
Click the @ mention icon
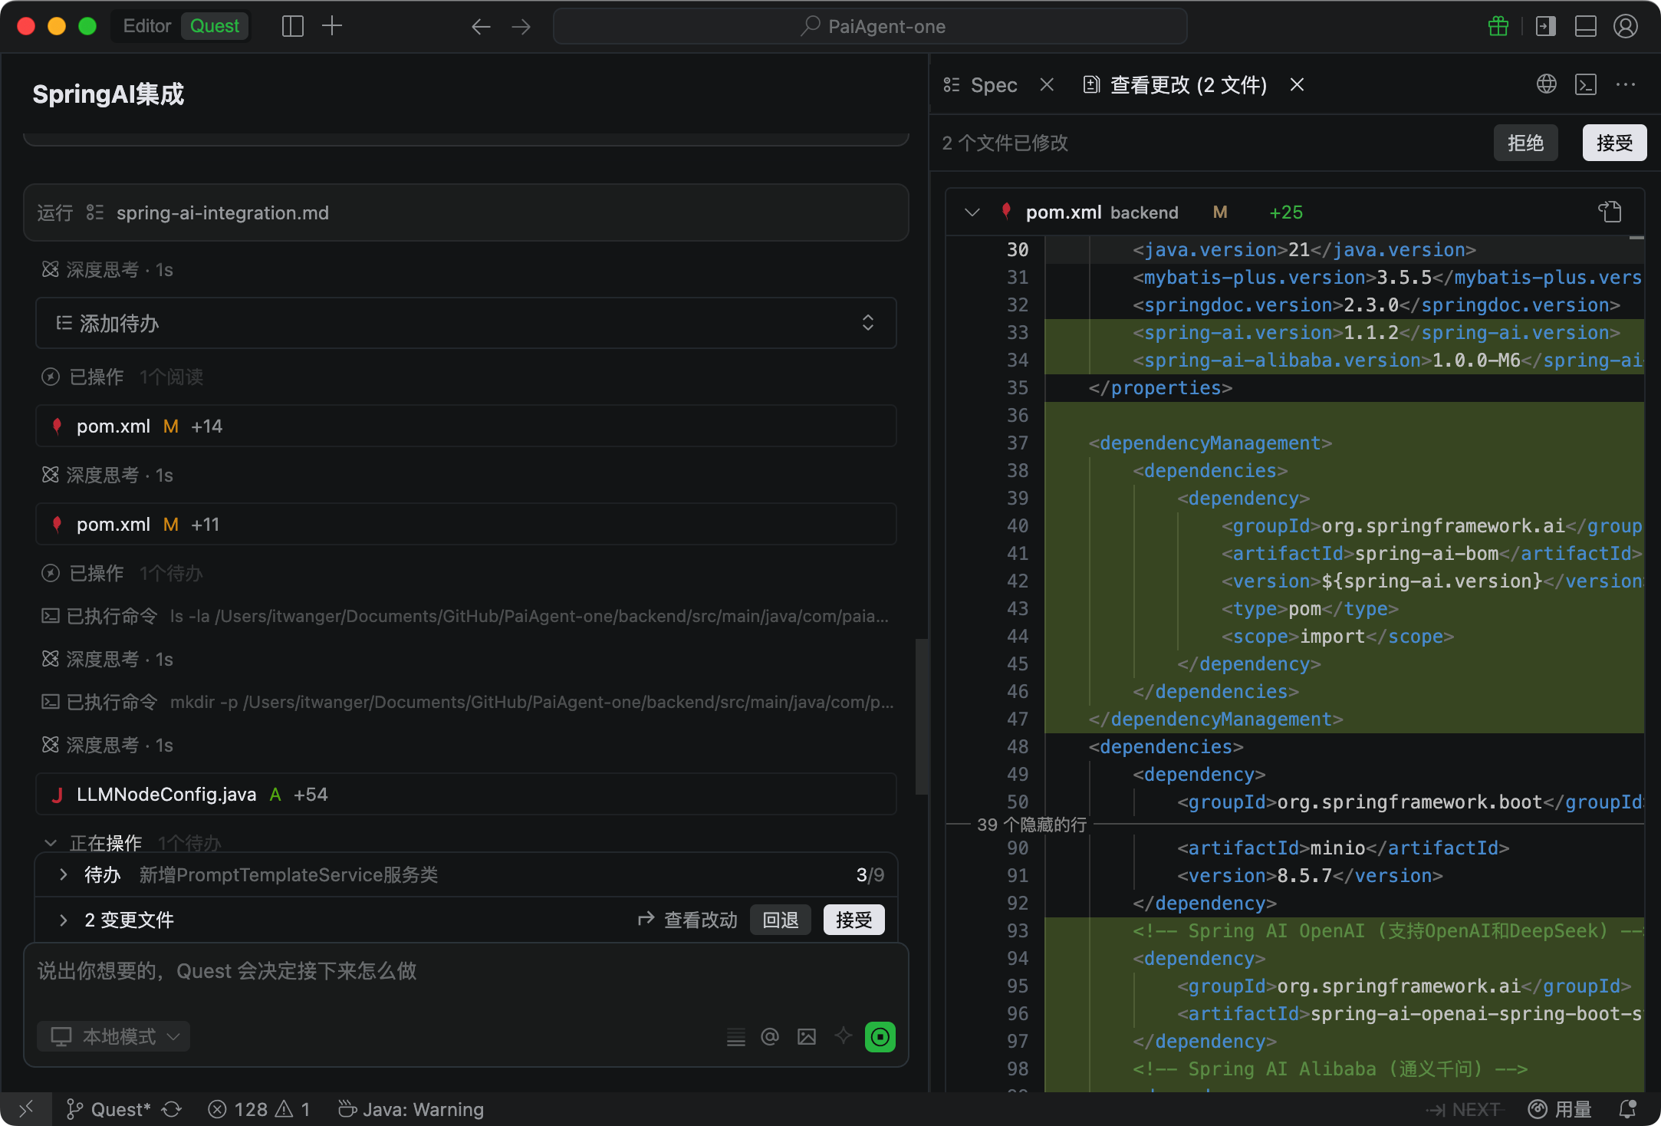coord(769,1037)
